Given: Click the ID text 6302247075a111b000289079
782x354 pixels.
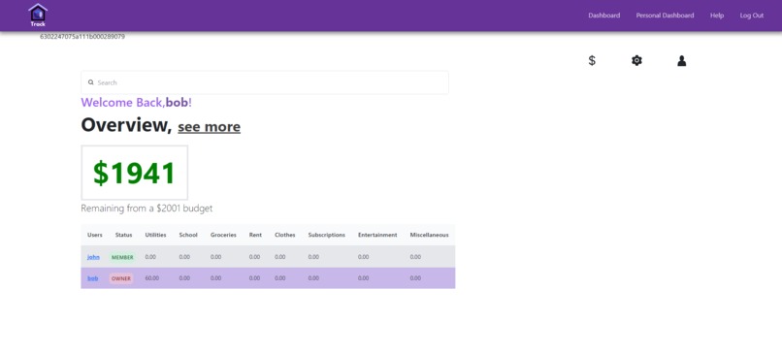Looking at the screenshot, I should coord(82,37).
